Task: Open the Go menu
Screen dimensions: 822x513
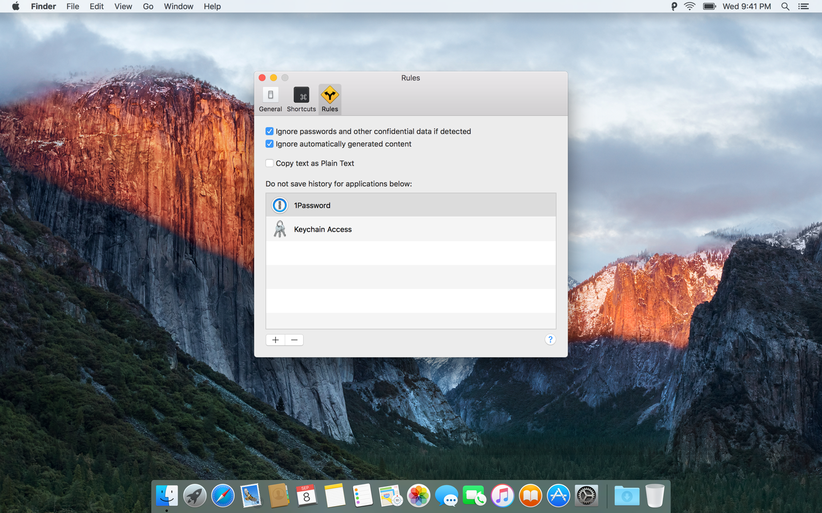Action: click(x=148, y=6)
